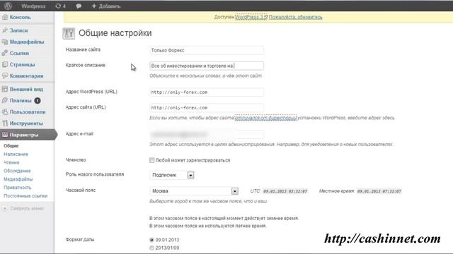Click the WordPress 3.9 update link
Image resolution: width=453 pixels, height=254 pixels.
click(251, 17)
